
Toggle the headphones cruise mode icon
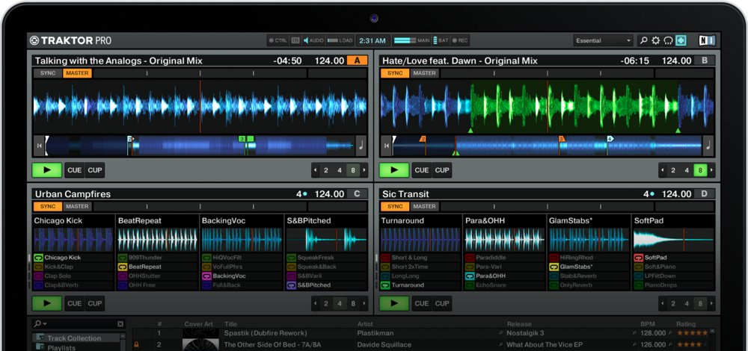click(x=668, y=40)
